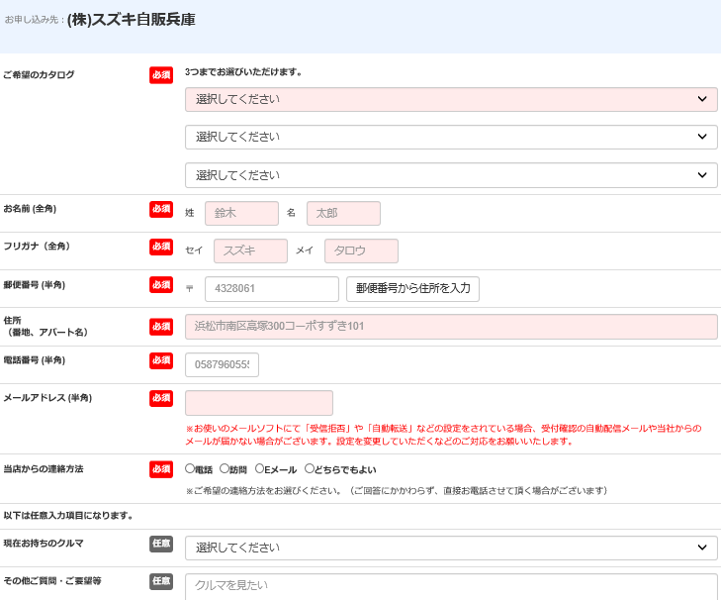Image resolution: width=721 pixels, height=600 pixels.
Task: Click the 当店からの連絡方法 label
Action: tap(44, 469)
